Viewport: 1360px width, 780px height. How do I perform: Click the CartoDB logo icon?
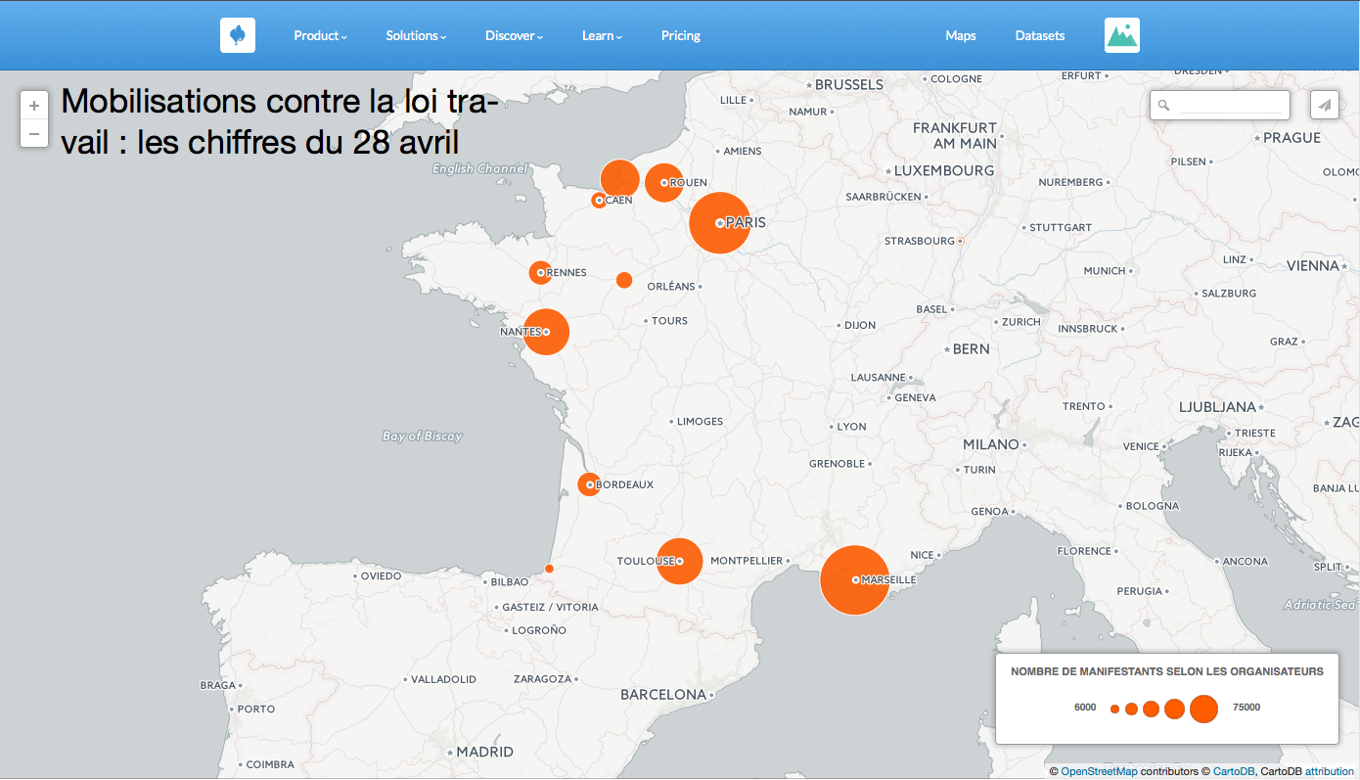coord(237,35)
